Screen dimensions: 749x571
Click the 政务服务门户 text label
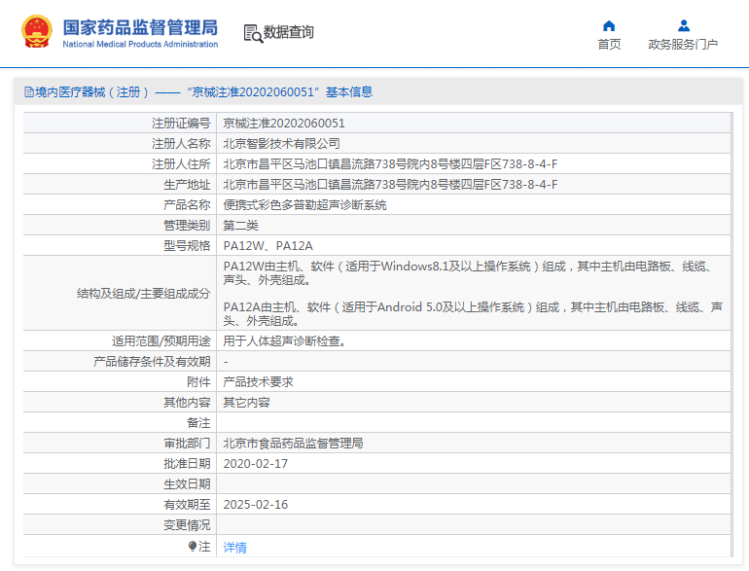[x=683, y=45]
